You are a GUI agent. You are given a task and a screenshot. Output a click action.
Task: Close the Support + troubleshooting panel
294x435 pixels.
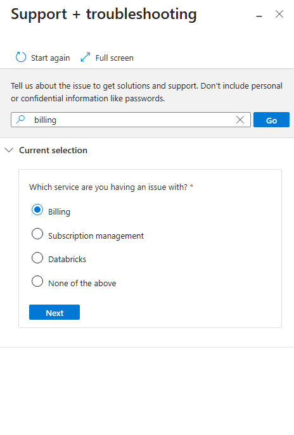(279, 14)
